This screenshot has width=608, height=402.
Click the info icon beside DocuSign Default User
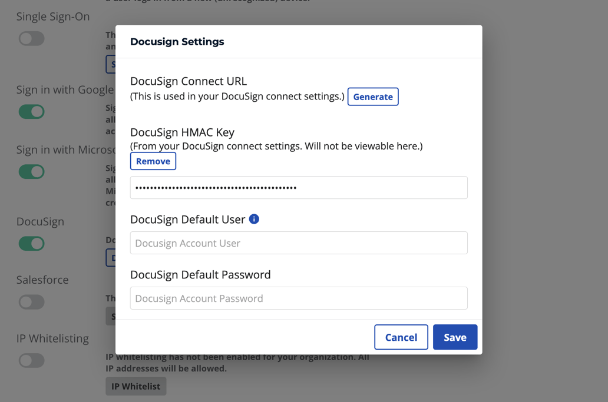(254, 218)
